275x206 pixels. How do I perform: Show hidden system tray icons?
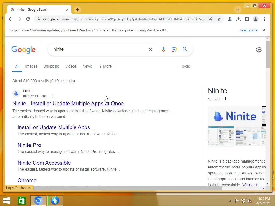pos(230,201)
